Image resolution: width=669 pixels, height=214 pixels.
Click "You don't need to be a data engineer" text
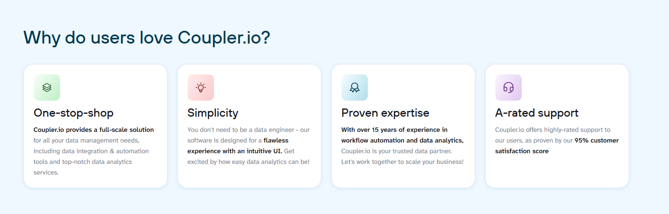click(241, 130)
